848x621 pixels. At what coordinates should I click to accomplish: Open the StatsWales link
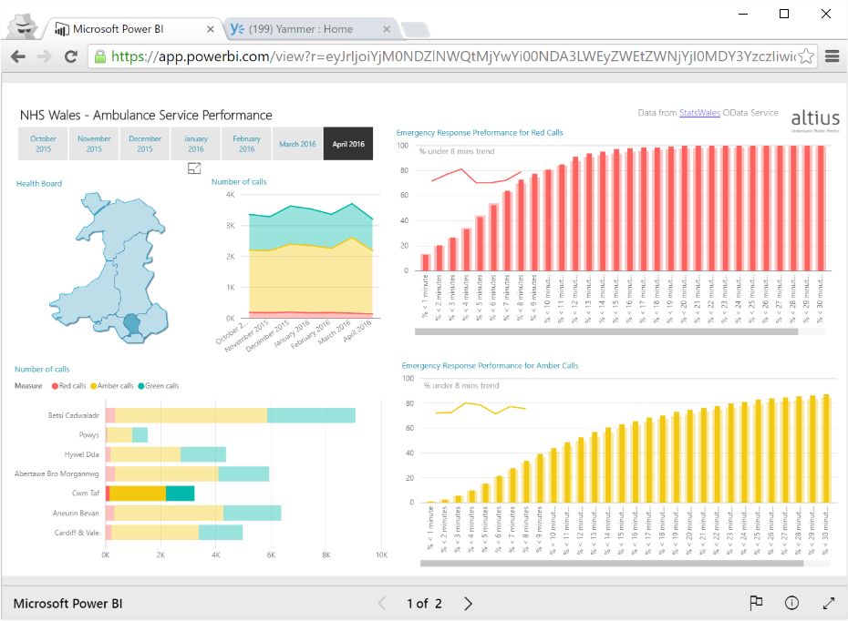point(699,113)
